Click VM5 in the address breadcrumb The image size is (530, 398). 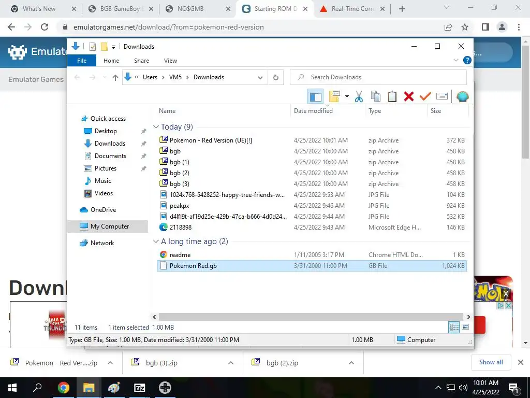[175, 77]
